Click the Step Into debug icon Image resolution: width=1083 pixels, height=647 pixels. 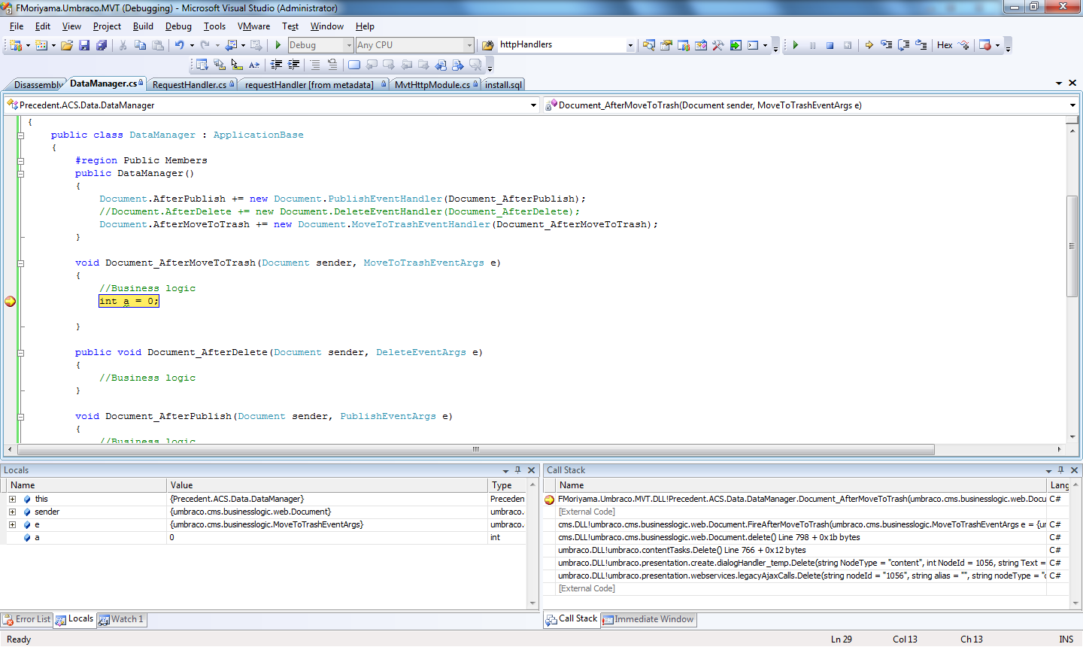[887, 45]
